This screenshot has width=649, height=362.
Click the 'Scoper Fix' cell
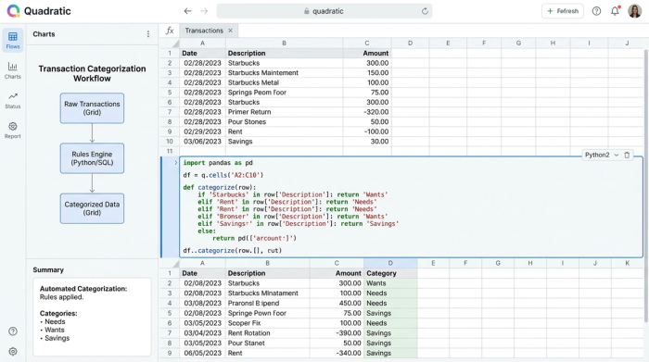click(x=267, y=323)
